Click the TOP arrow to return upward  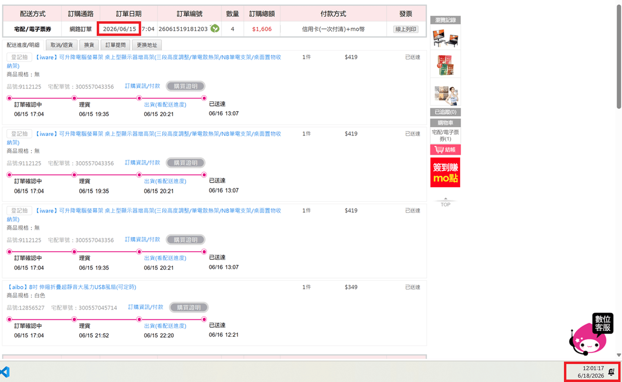445,202
